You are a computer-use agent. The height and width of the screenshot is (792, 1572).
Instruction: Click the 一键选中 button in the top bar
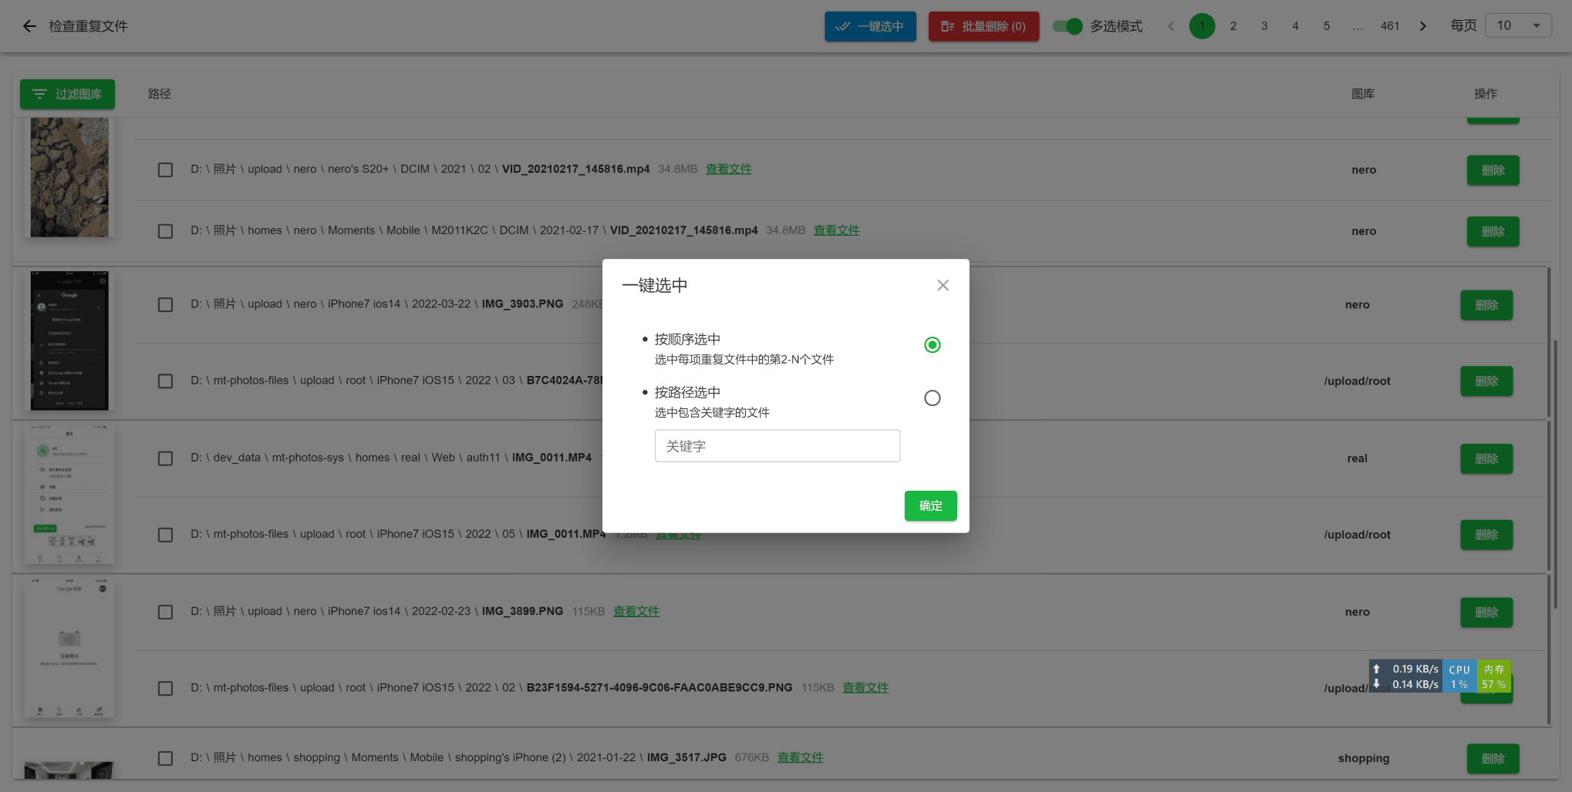[x=870, y=26]
